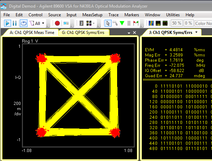
Task: Expand the first toolbar overflow handle
Action: pos(48,23)
